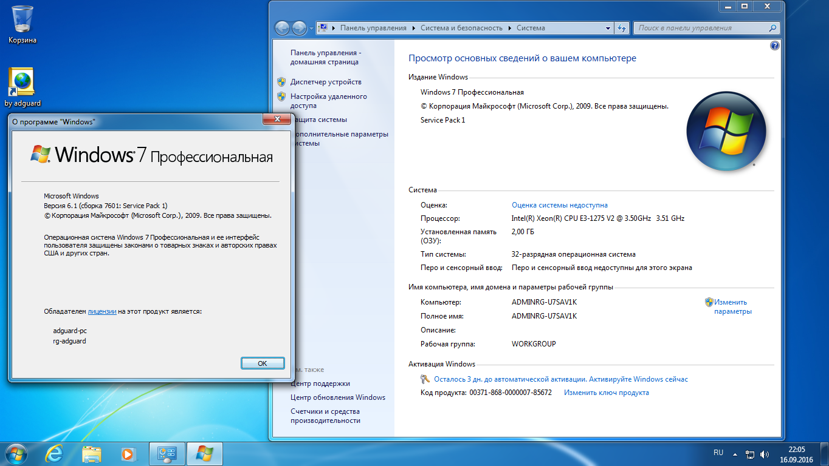The height and width of the screenshot is (466, 829).
Task: Click the 'Версия 6.1 (сборка 7601: Service Pack 1)' line
Action: click(106, 206)
